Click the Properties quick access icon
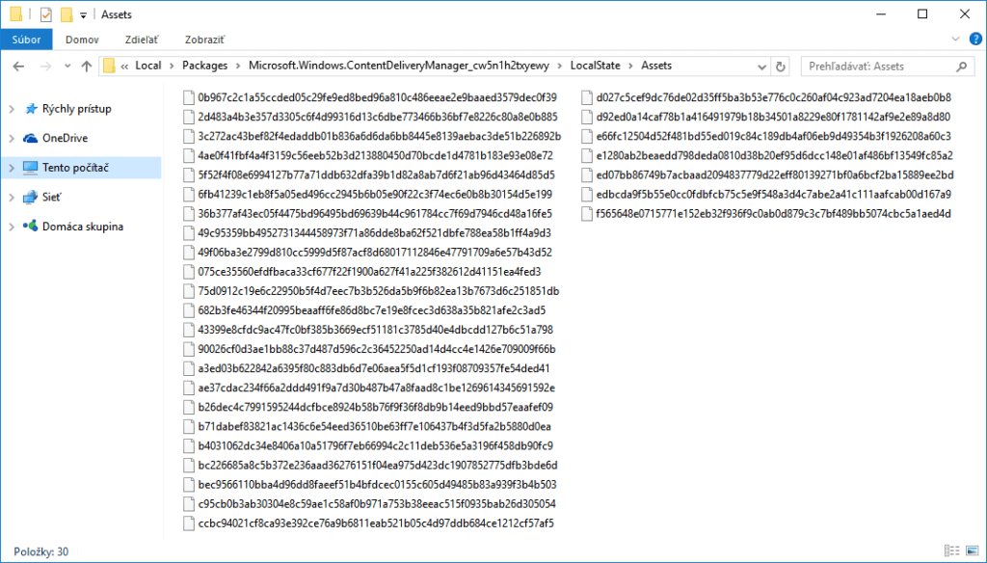Image resolution: width=987 pixels, height=563 pixels. 45,14
